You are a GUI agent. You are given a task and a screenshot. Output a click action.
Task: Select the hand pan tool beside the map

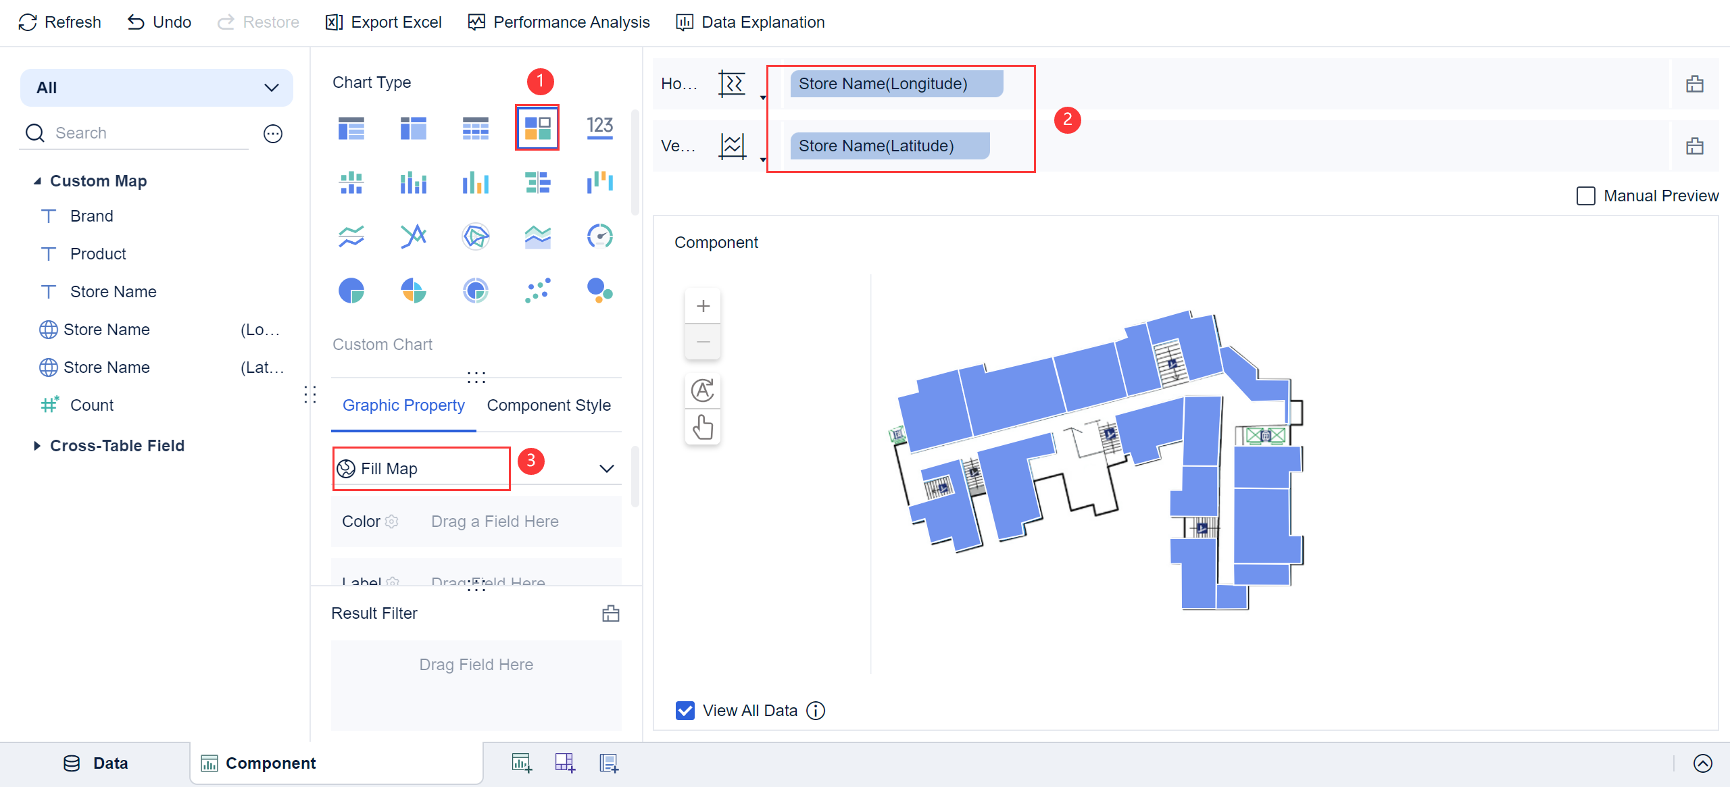pos(703,427)
